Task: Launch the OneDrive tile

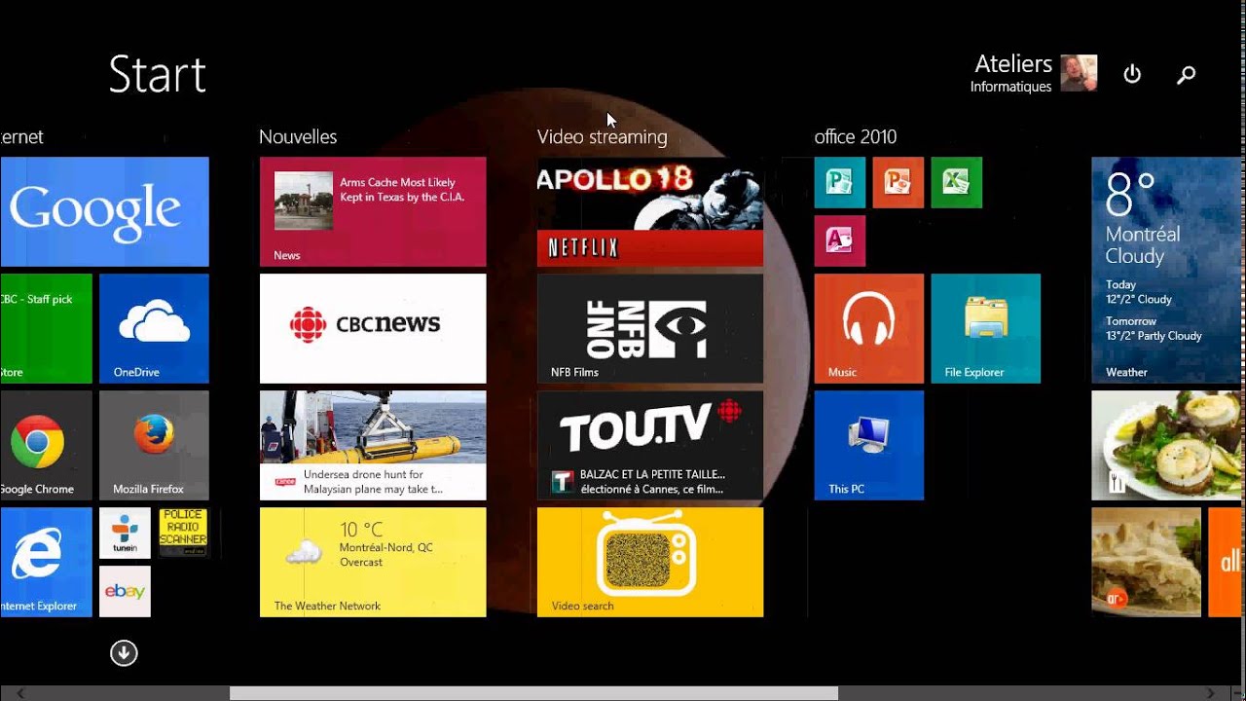Action: pos(154,328)
